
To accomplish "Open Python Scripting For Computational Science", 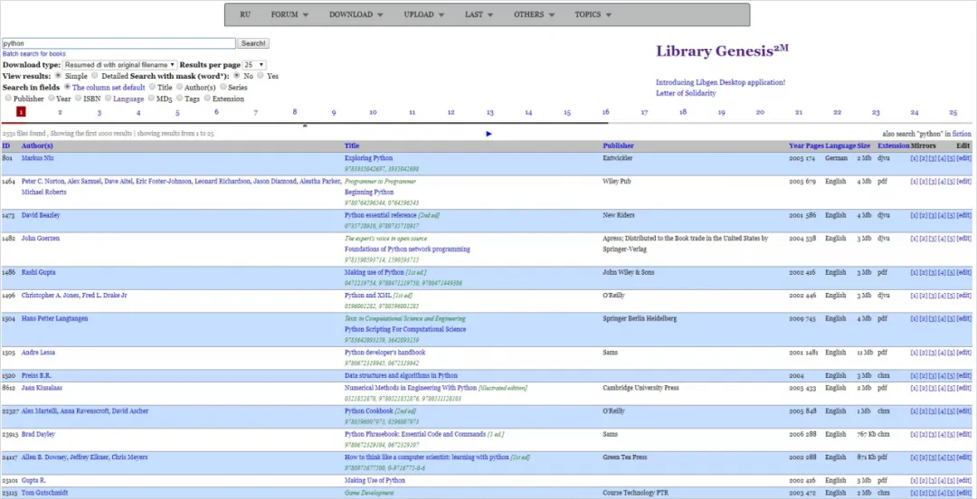I will 404,329.
